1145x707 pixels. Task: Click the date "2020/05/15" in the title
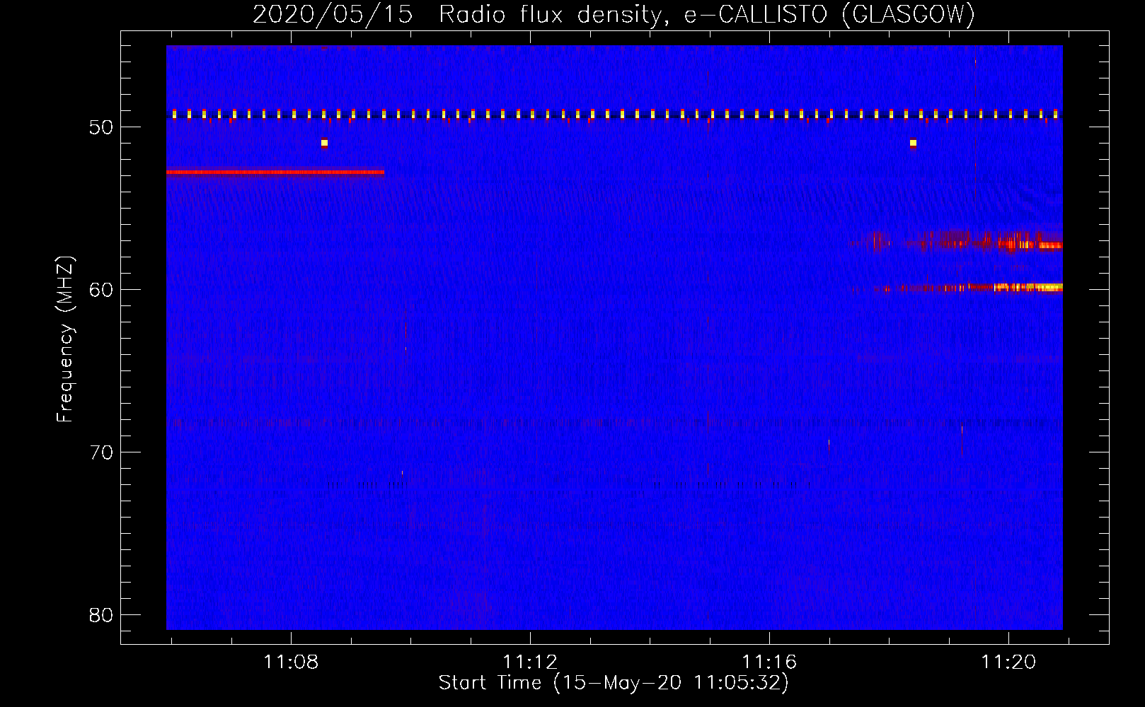point(333,15)
